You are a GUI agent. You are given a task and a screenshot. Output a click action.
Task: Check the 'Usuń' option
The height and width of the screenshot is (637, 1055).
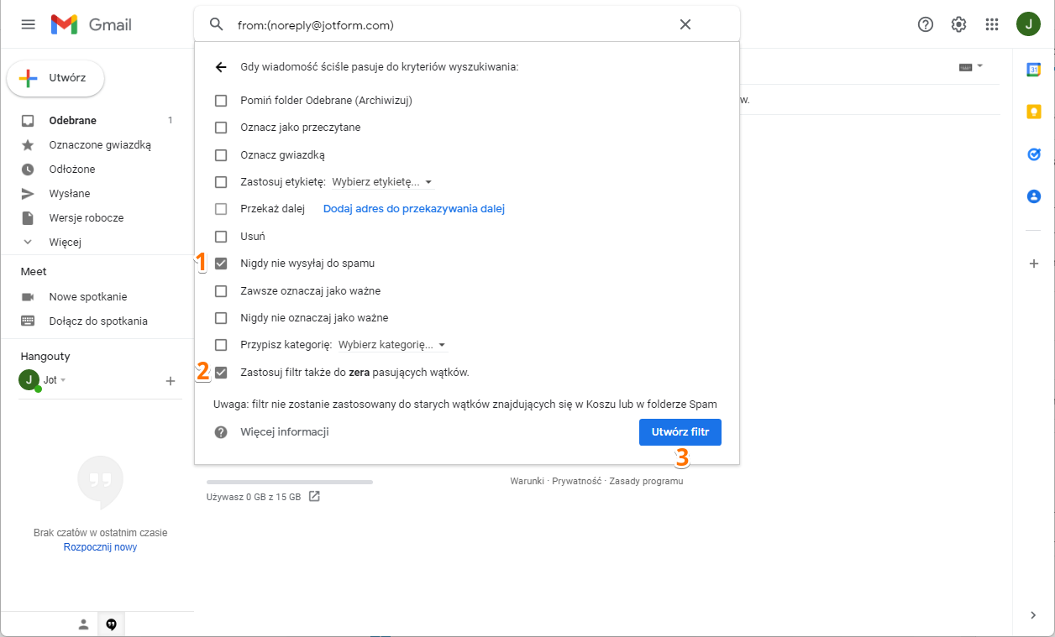pos(221,236)
